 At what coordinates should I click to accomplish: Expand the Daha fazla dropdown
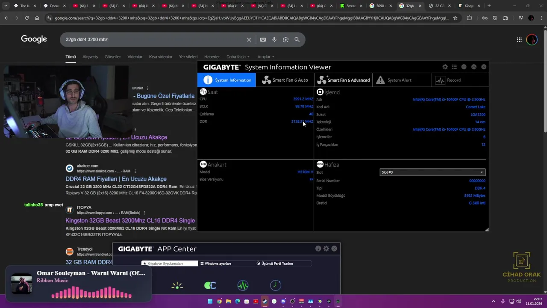pyautogui.click(x=238, y=56)
